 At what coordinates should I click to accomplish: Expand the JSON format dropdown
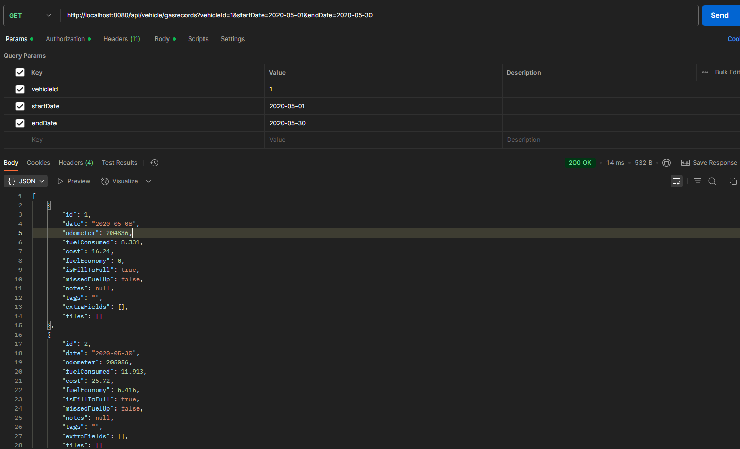pos(26,181)
